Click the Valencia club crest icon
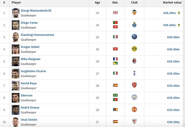 [134, 13]
